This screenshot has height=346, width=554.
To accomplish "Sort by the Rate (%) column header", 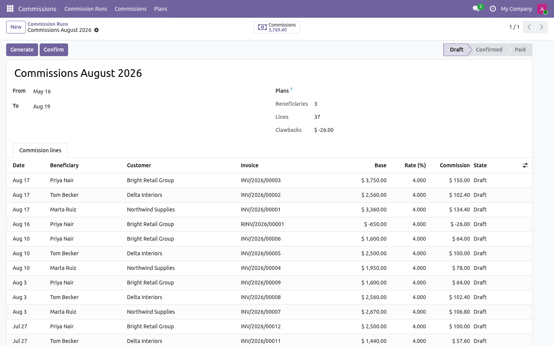I will (409, 165).
